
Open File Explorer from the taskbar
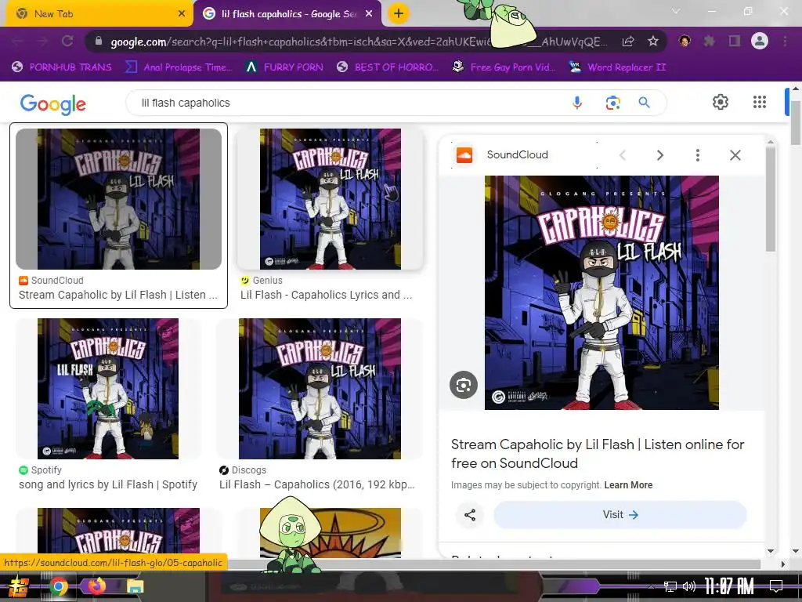point(135,586)
